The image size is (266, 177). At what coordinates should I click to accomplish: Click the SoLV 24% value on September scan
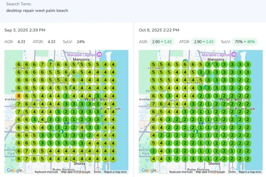[x=81, y=42]
